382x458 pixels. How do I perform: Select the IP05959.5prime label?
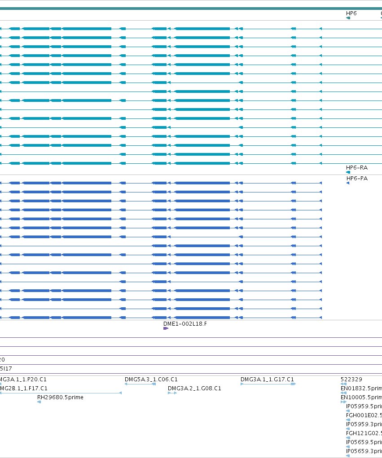364,406
